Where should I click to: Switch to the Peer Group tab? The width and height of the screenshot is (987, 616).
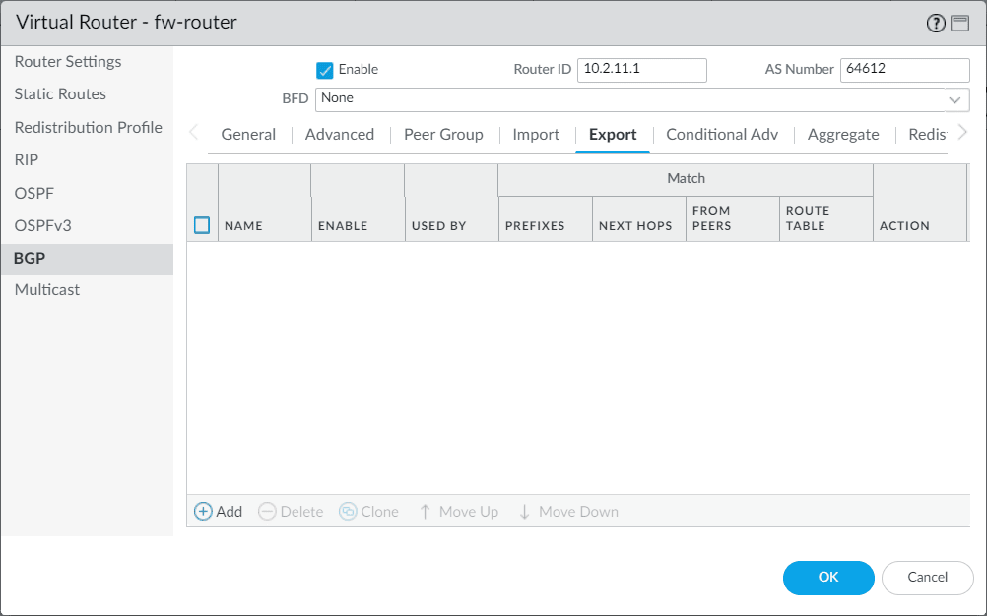[x=443, y=134]
